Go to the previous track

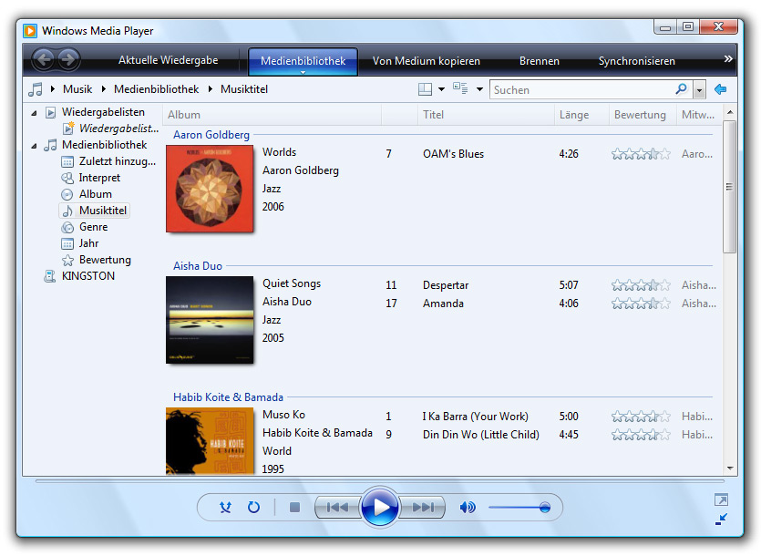point(337,508)
